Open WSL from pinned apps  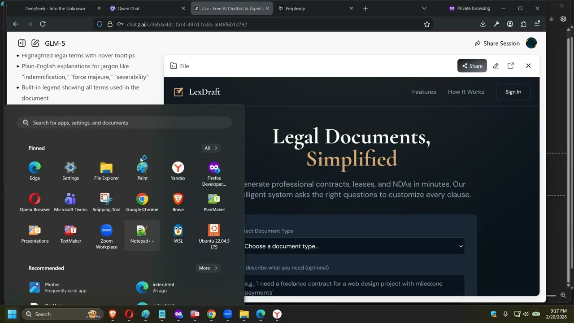[178, 234]
